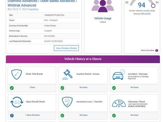Click green checkmark under Insurance Loss / Transfer
The image size is (163, 122).
[62, 115]
